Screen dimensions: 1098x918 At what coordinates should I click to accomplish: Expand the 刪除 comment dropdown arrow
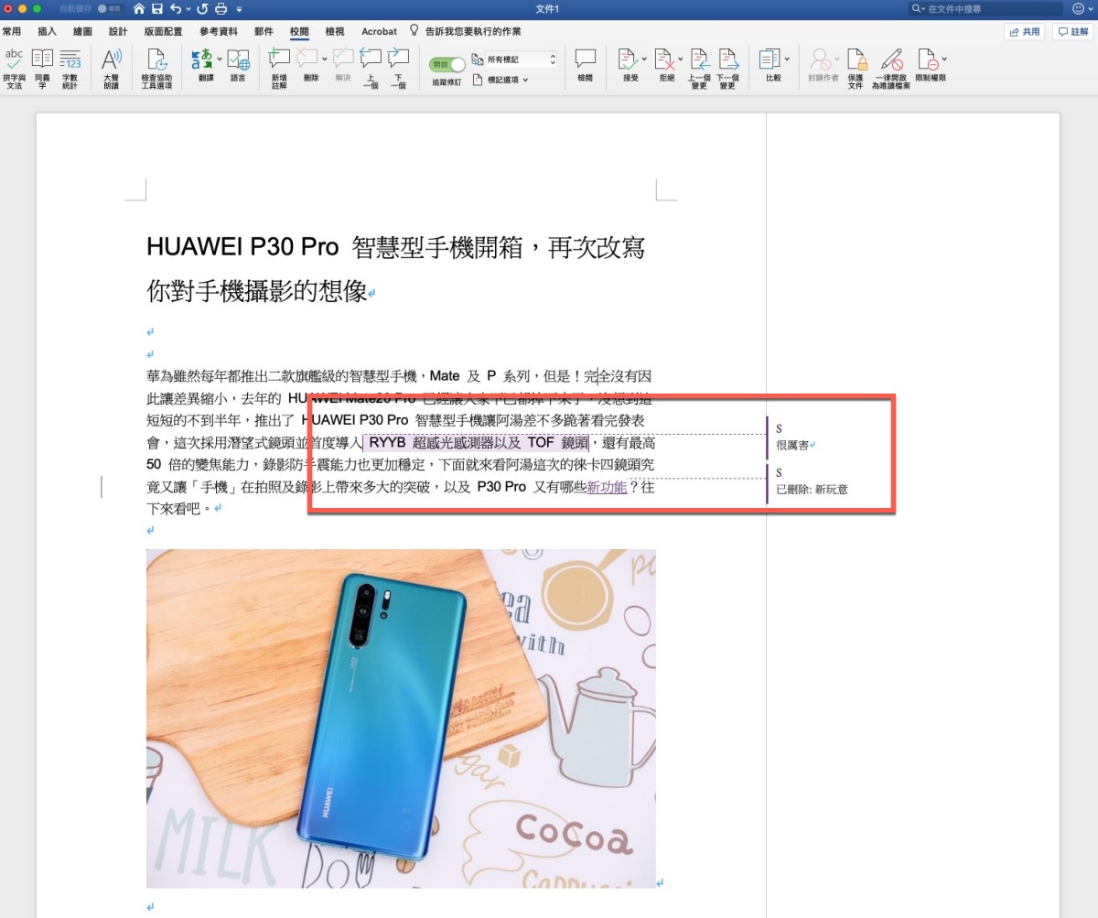(x=324, y=60)
